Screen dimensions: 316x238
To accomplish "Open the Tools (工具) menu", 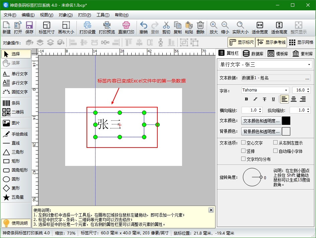I will (x=103, y=15).
